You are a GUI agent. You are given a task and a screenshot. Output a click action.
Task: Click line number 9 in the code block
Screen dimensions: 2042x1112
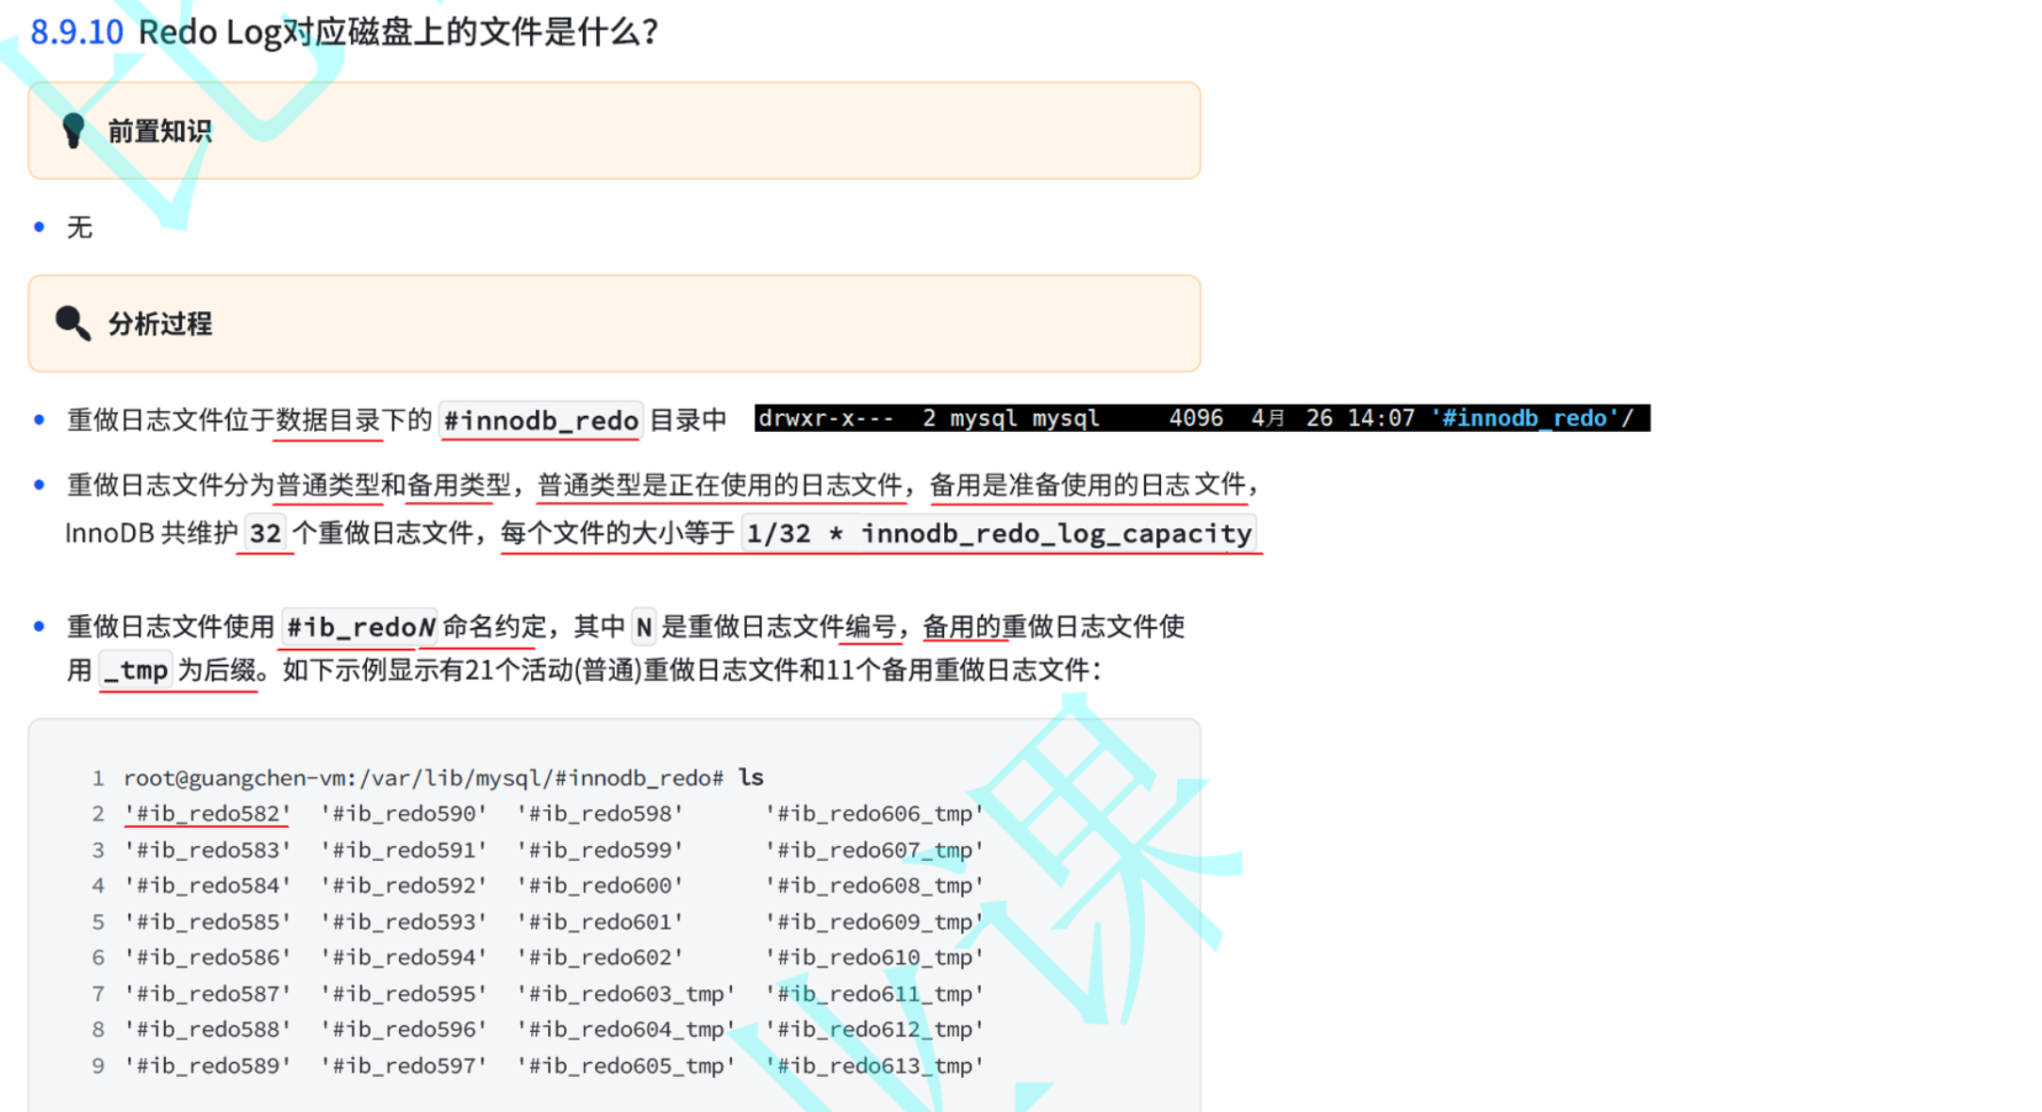(x=97, y=1066)
